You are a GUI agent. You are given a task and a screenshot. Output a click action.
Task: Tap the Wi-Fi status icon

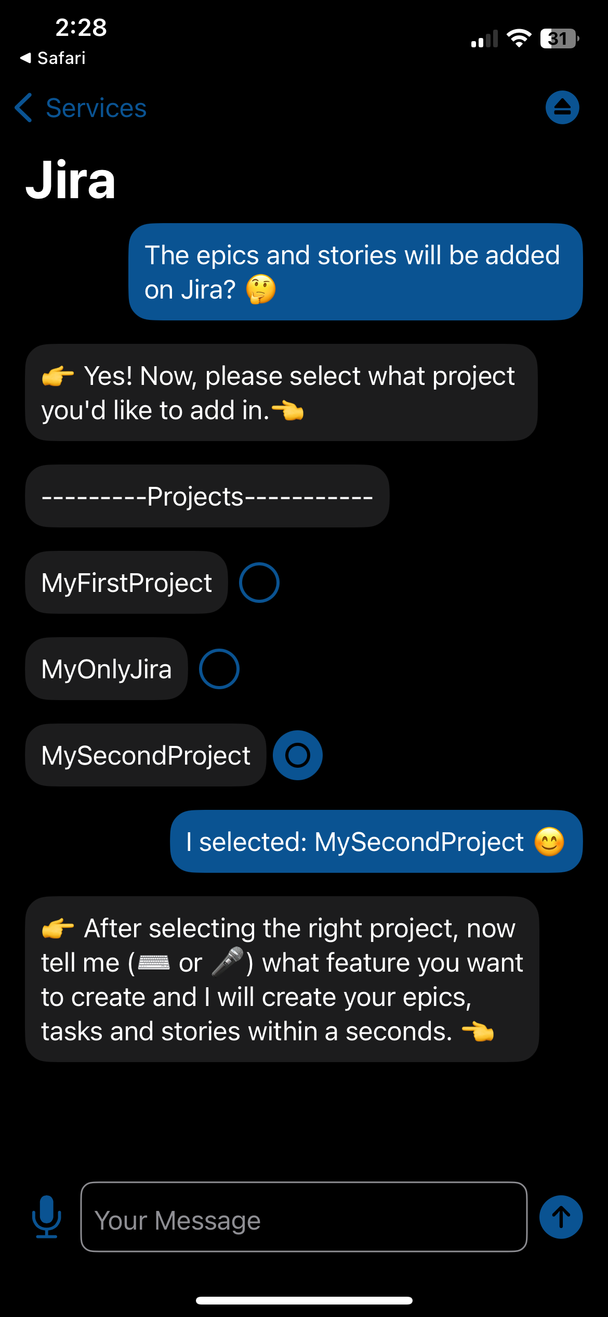tap(519, 38)
